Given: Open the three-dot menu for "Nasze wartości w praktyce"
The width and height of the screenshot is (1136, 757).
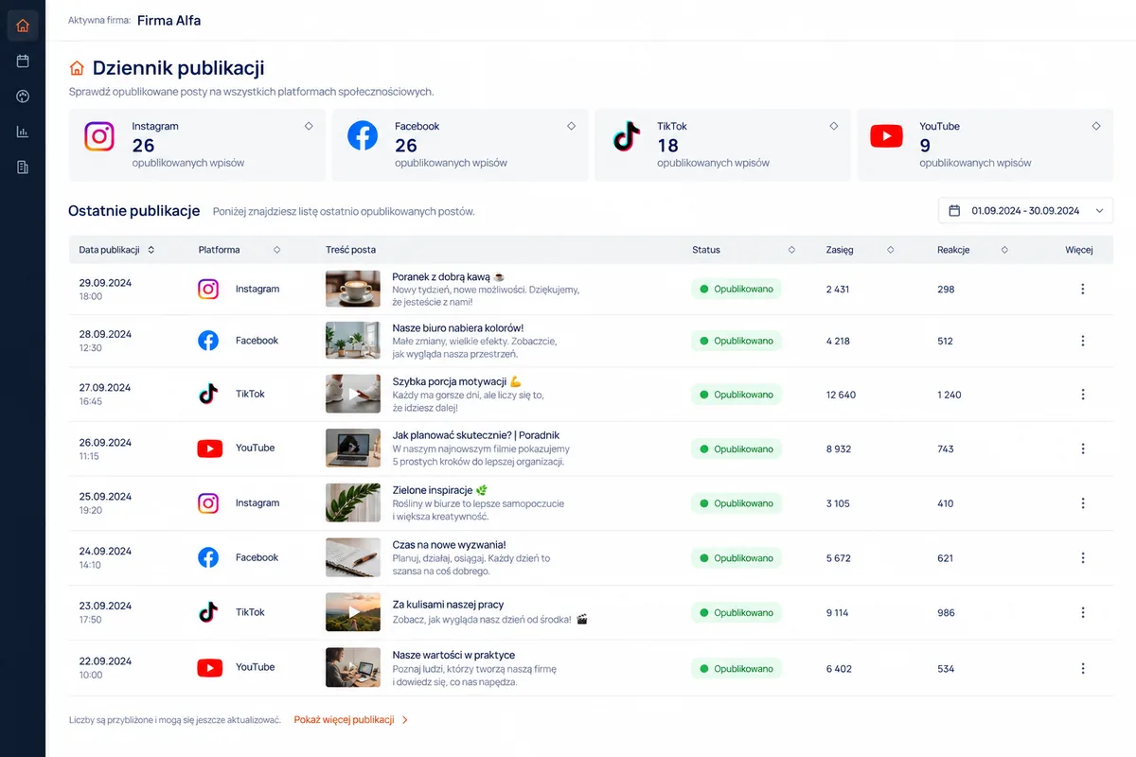Looking at the screenshot, I should tap(1083, 669).
